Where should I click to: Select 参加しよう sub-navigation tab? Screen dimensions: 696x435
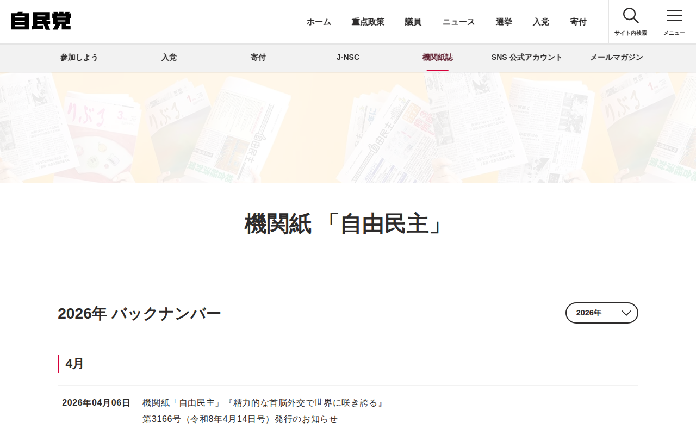[79, 58]
